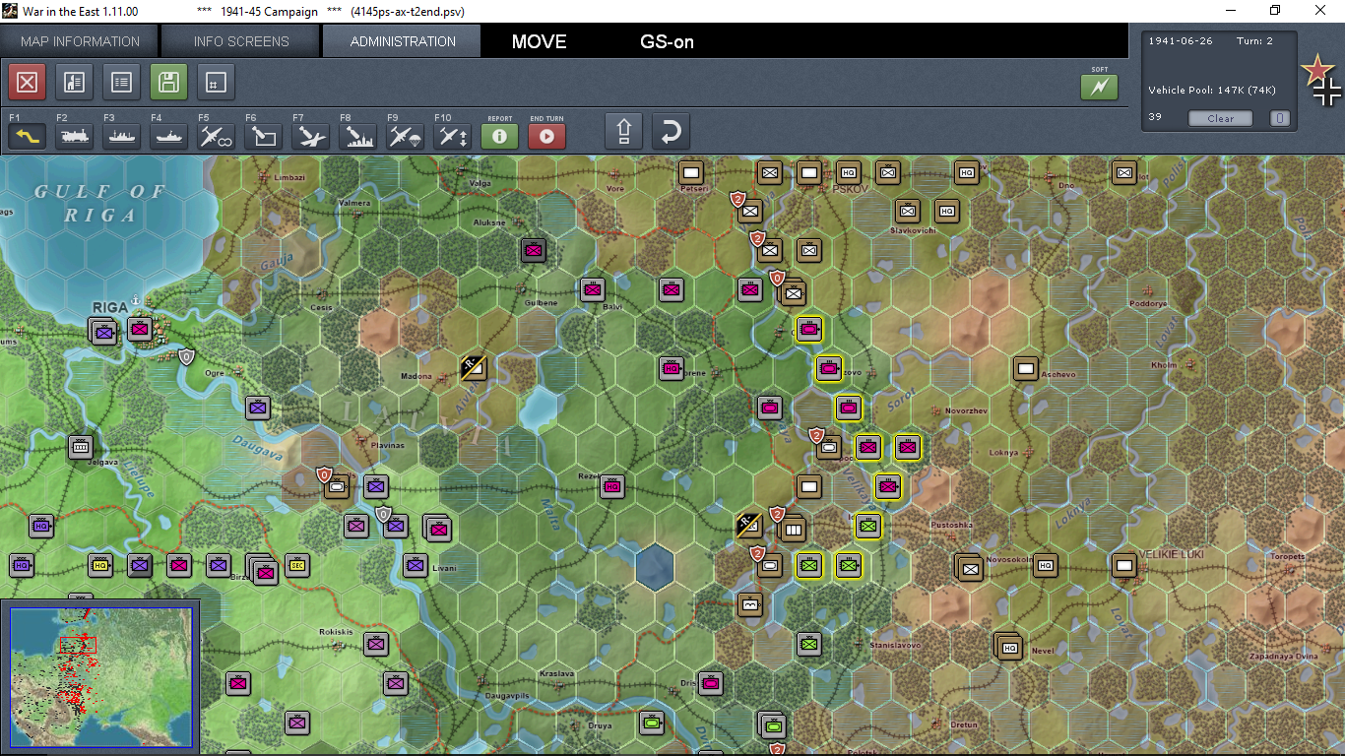Select the air base counter near Madona
The image size is (1345, 756).
click(473, 367)
